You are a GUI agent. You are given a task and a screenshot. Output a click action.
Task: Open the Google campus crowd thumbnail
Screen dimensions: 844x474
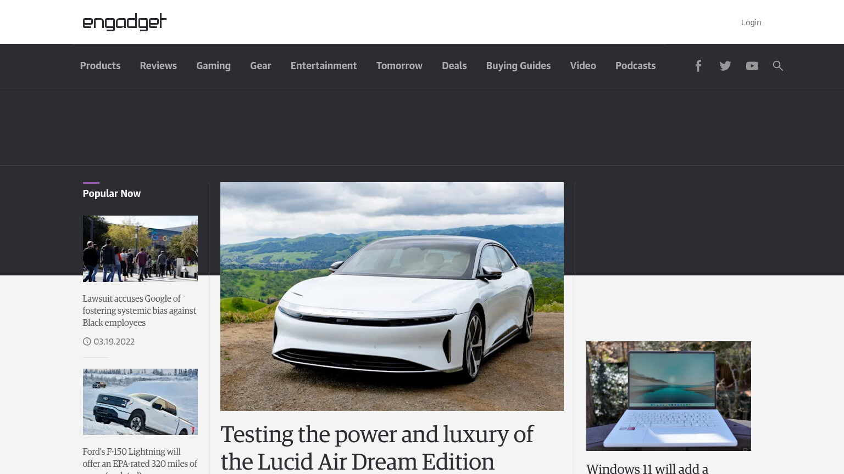click(x=140, y=249)
